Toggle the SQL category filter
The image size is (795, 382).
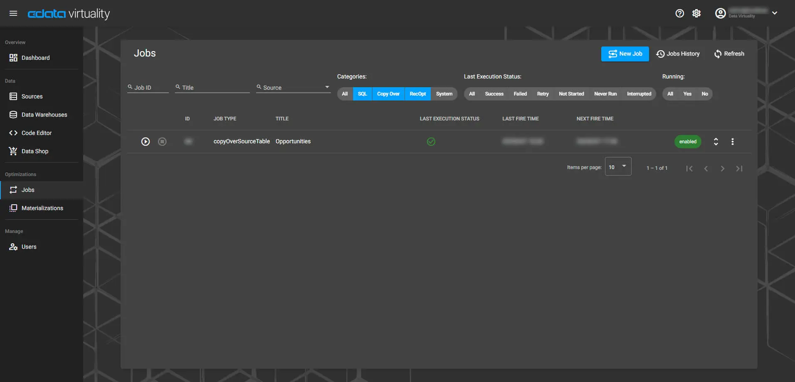[362, 94]
